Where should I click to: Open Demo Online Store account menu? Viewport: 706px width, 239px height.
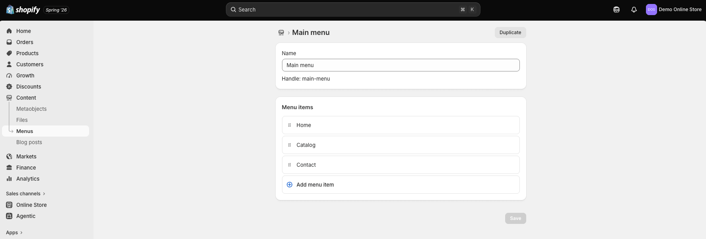pos(680,10)
